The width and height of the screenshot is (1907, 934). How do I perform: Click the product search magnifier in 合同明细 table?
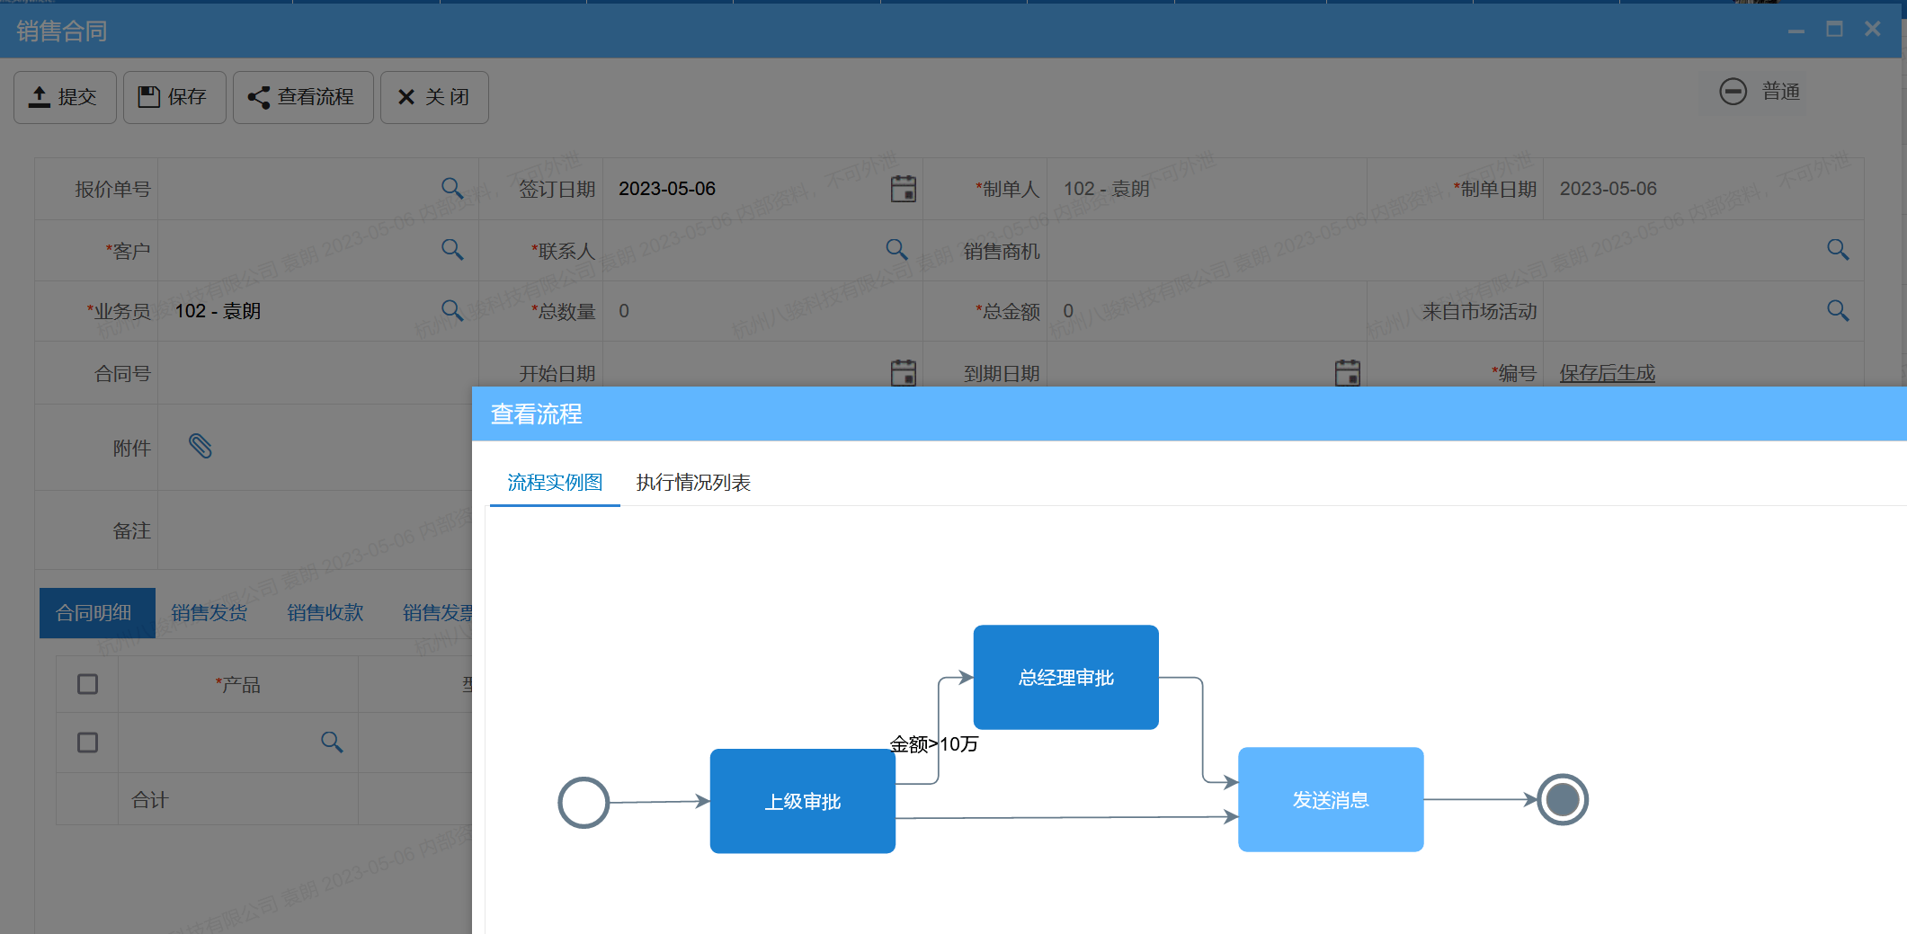click(332, 743)
